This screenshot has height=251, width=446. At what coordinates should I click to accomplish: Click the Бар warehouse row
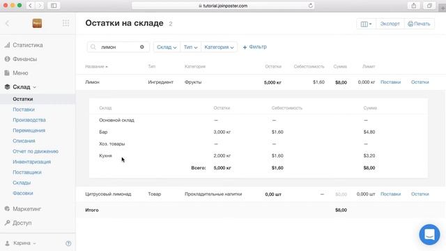(x=259, y=132)
